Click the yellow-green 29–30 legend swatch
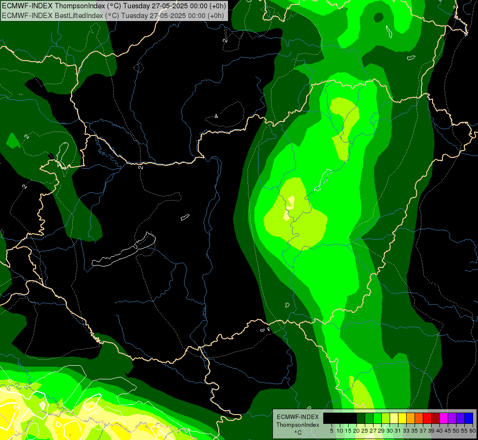Viewport: 478px width, 440px height. [x=386, y=418]
